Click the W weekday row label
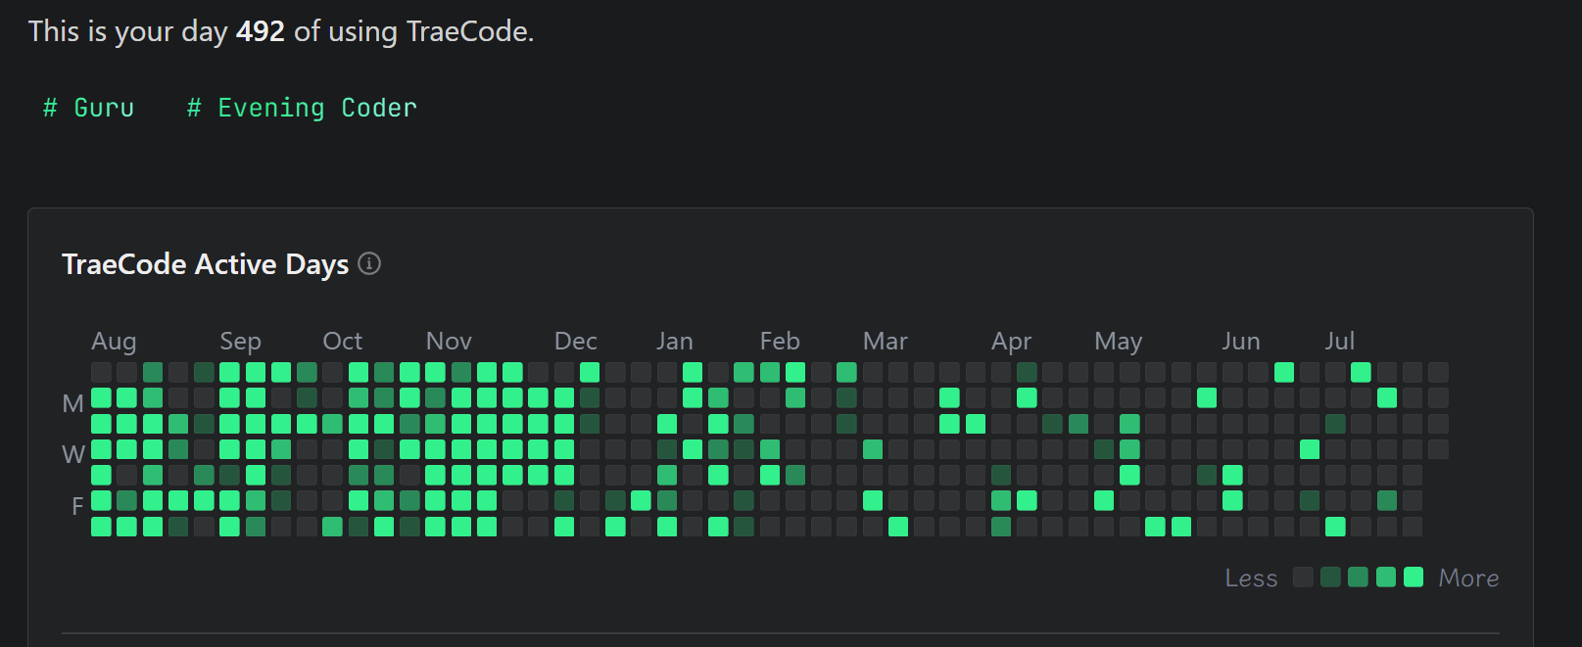The height and width of the screenshot is (647, 1582). (x=73, y=454)
